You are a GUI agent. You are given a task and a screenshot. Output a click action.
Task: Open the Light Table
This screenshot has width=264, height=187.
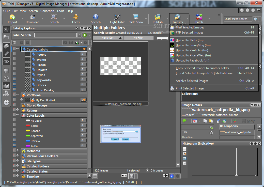[x=117, y=19]
